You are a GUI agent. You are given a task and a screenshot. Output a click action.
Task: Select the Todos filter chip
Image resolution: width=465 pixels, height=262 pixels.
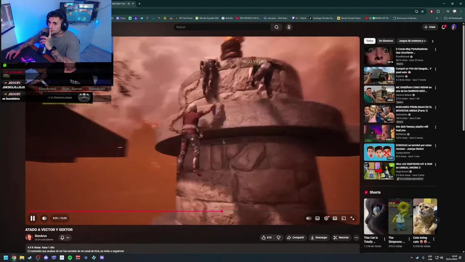click(x=369, y=41)
